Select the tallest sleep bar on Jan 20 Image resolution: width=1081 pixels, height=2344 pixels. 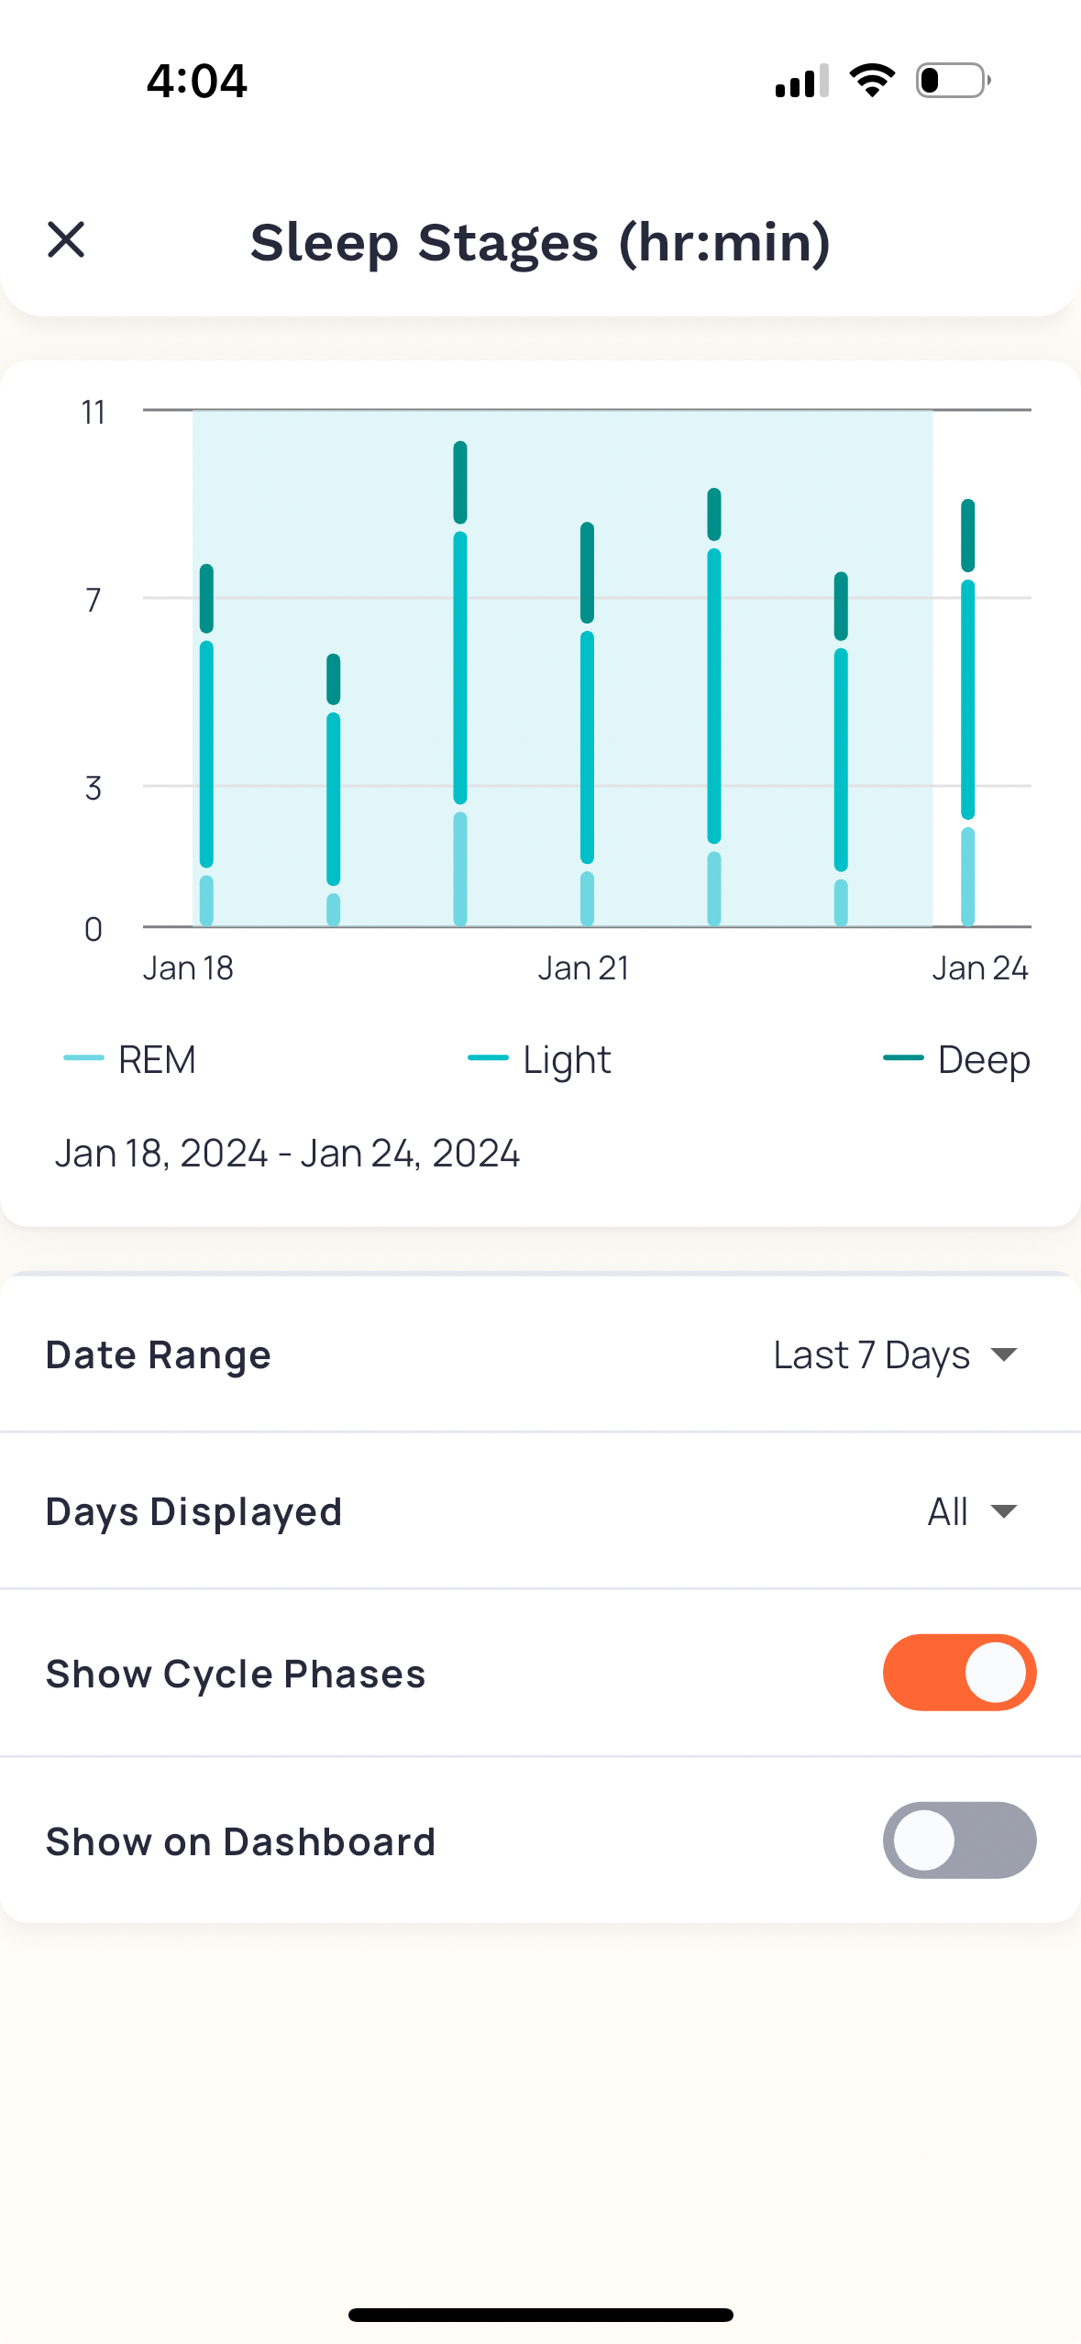[460, 683]
